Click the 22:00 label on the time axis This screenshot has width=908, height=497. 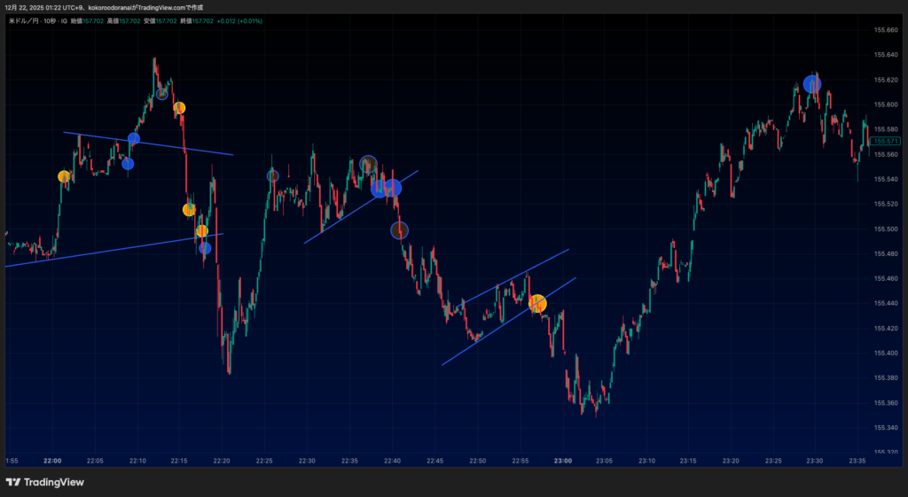pos(52,461)
